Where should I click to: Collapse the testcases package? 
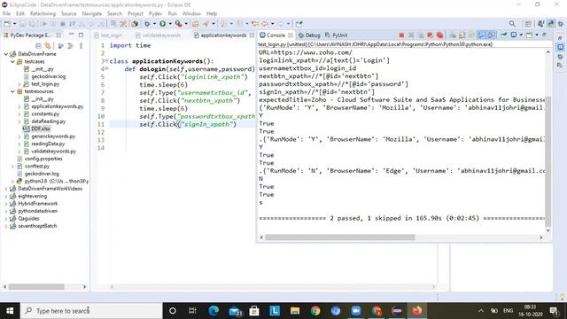tap(12, 61)
